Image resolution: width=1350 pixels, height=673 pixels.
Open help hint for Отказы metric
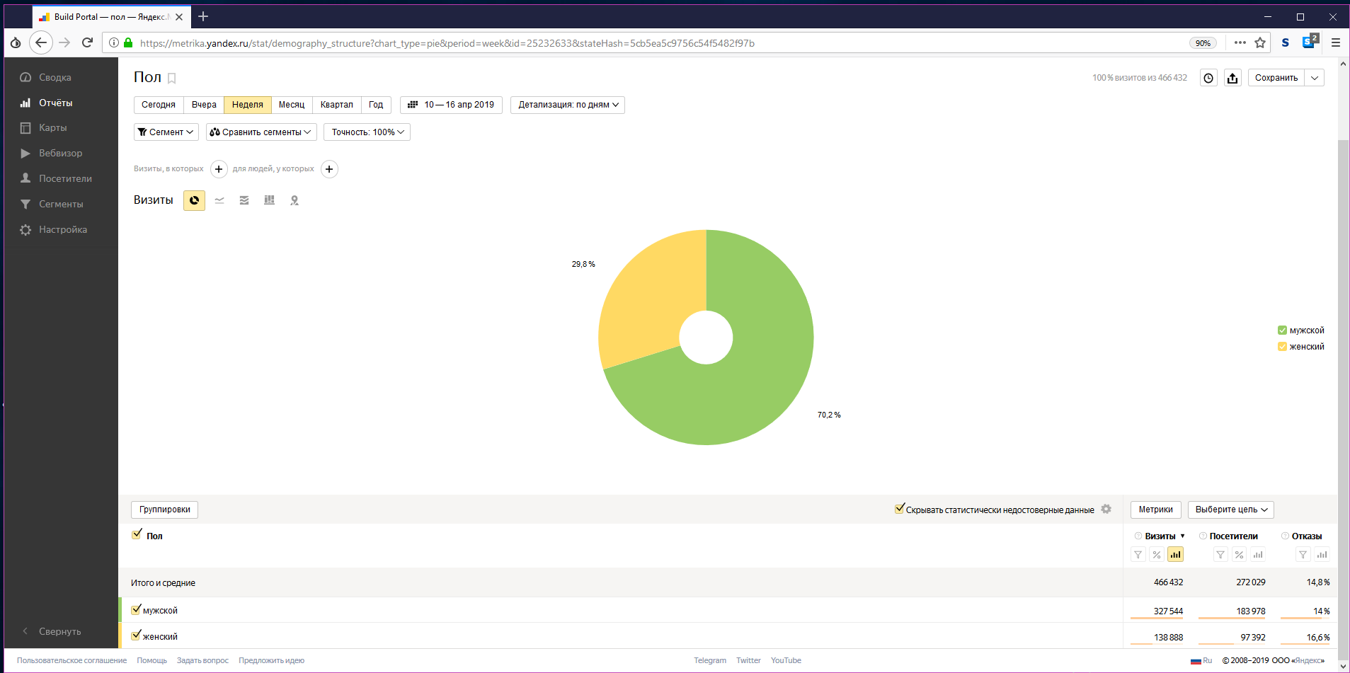pyautogui.click(x=1285, y=536)
